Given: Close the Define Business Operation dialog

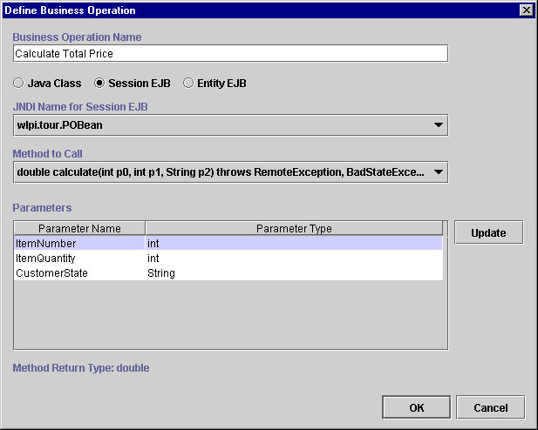Looking at the screenshot, I should [527, 10].
